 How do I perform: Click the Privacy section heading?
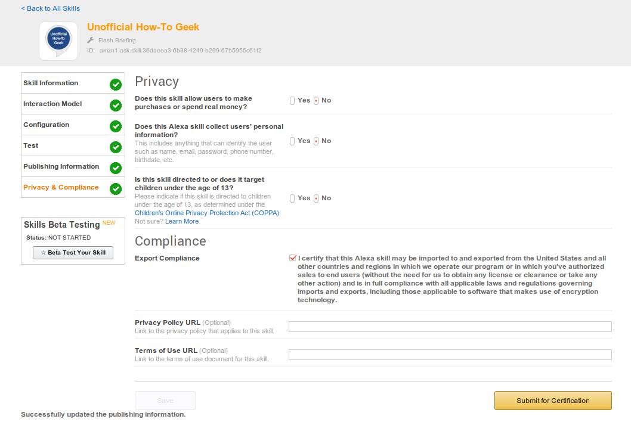point(157,81)
